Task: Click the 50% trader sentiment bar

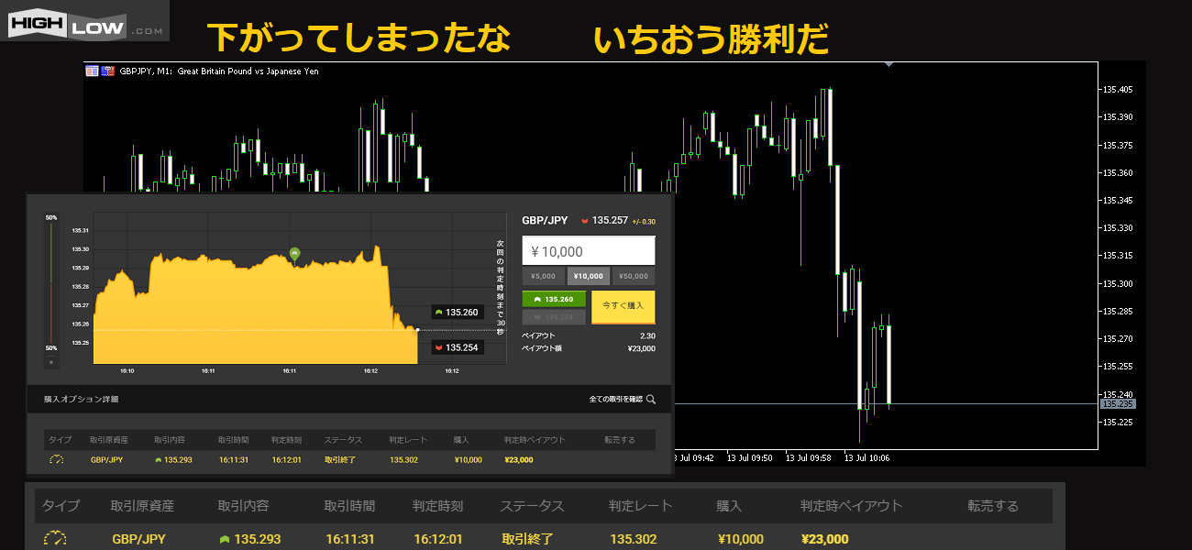Action: [51, 284]
